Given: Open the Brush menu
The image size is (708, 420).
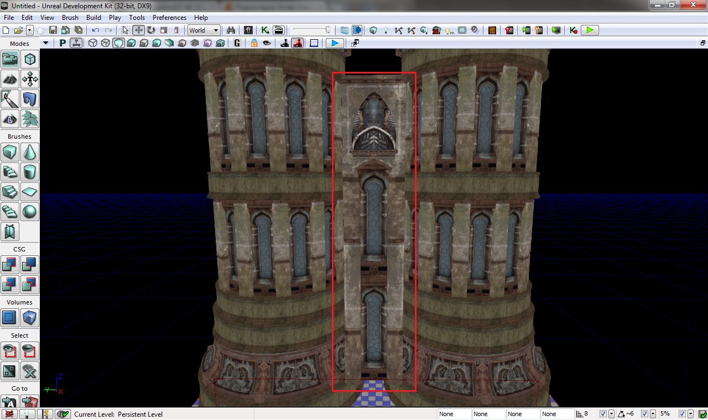Looking at the screenshot, I should point(70,18).
